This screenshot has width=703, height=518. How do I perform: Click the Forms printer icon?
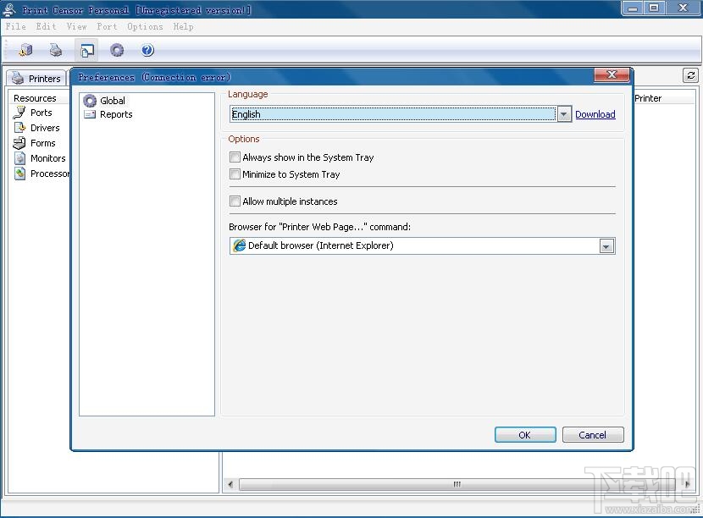tap(19, 143)
